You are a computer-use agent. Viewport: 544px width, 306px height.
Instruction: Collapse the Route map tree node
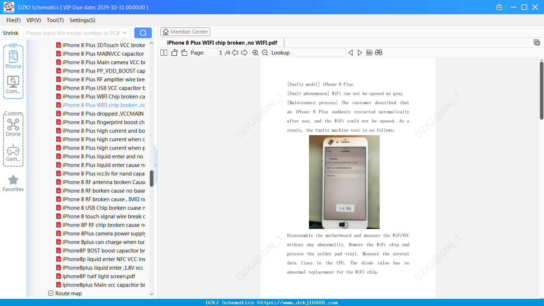pos(51,293)
